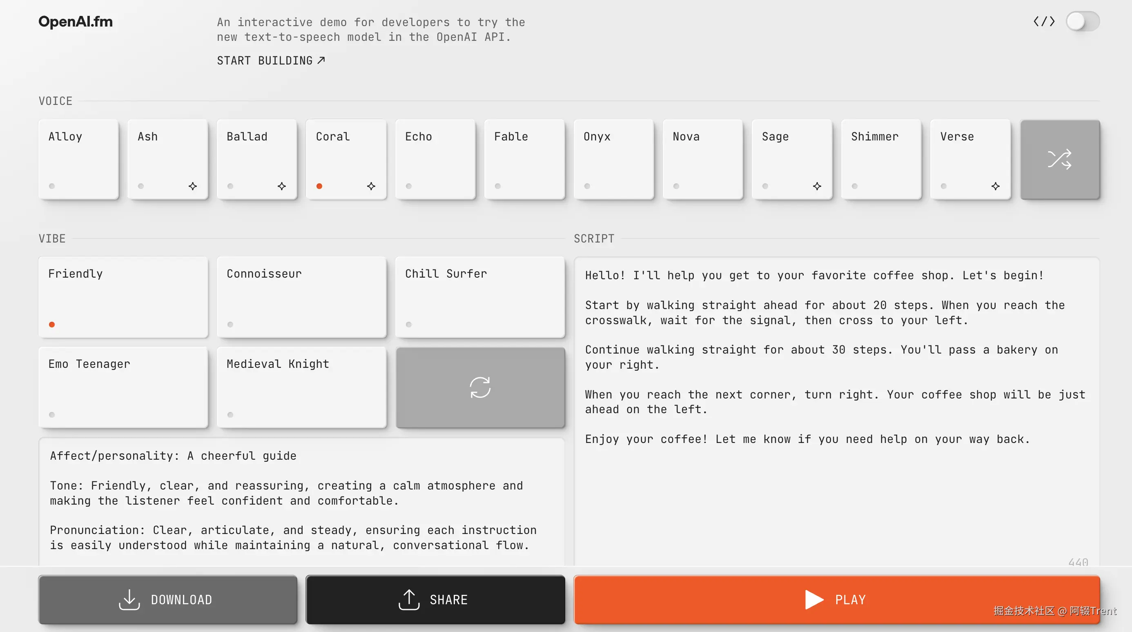
Task: Select the Chill Surfer vibe
Action: (480, 297)
